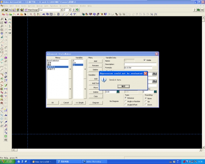Open Adobe Photoshop from the taskbar

tap(94, 161)
